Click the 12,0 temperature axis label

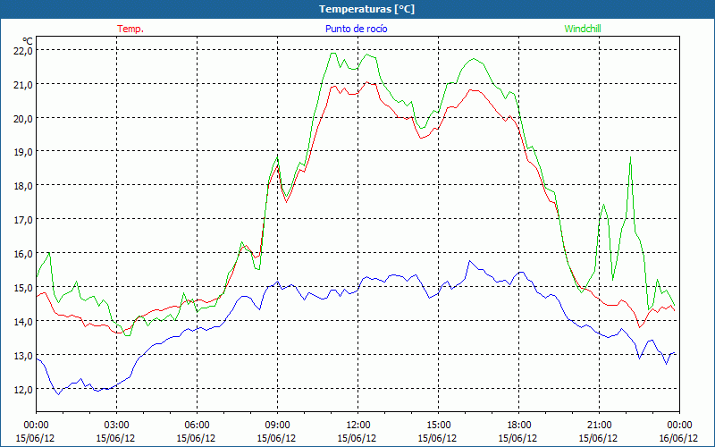pyautogui.click(x=23, y=389)
